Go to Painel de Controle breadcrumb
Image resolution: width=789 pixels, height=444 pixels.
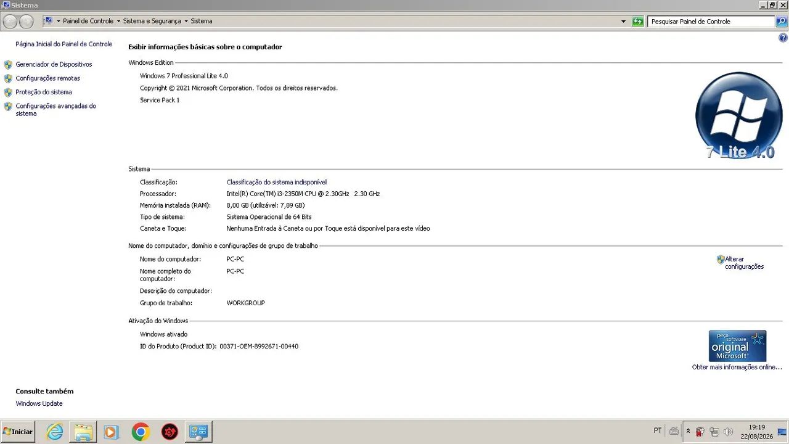coord(88,22)
